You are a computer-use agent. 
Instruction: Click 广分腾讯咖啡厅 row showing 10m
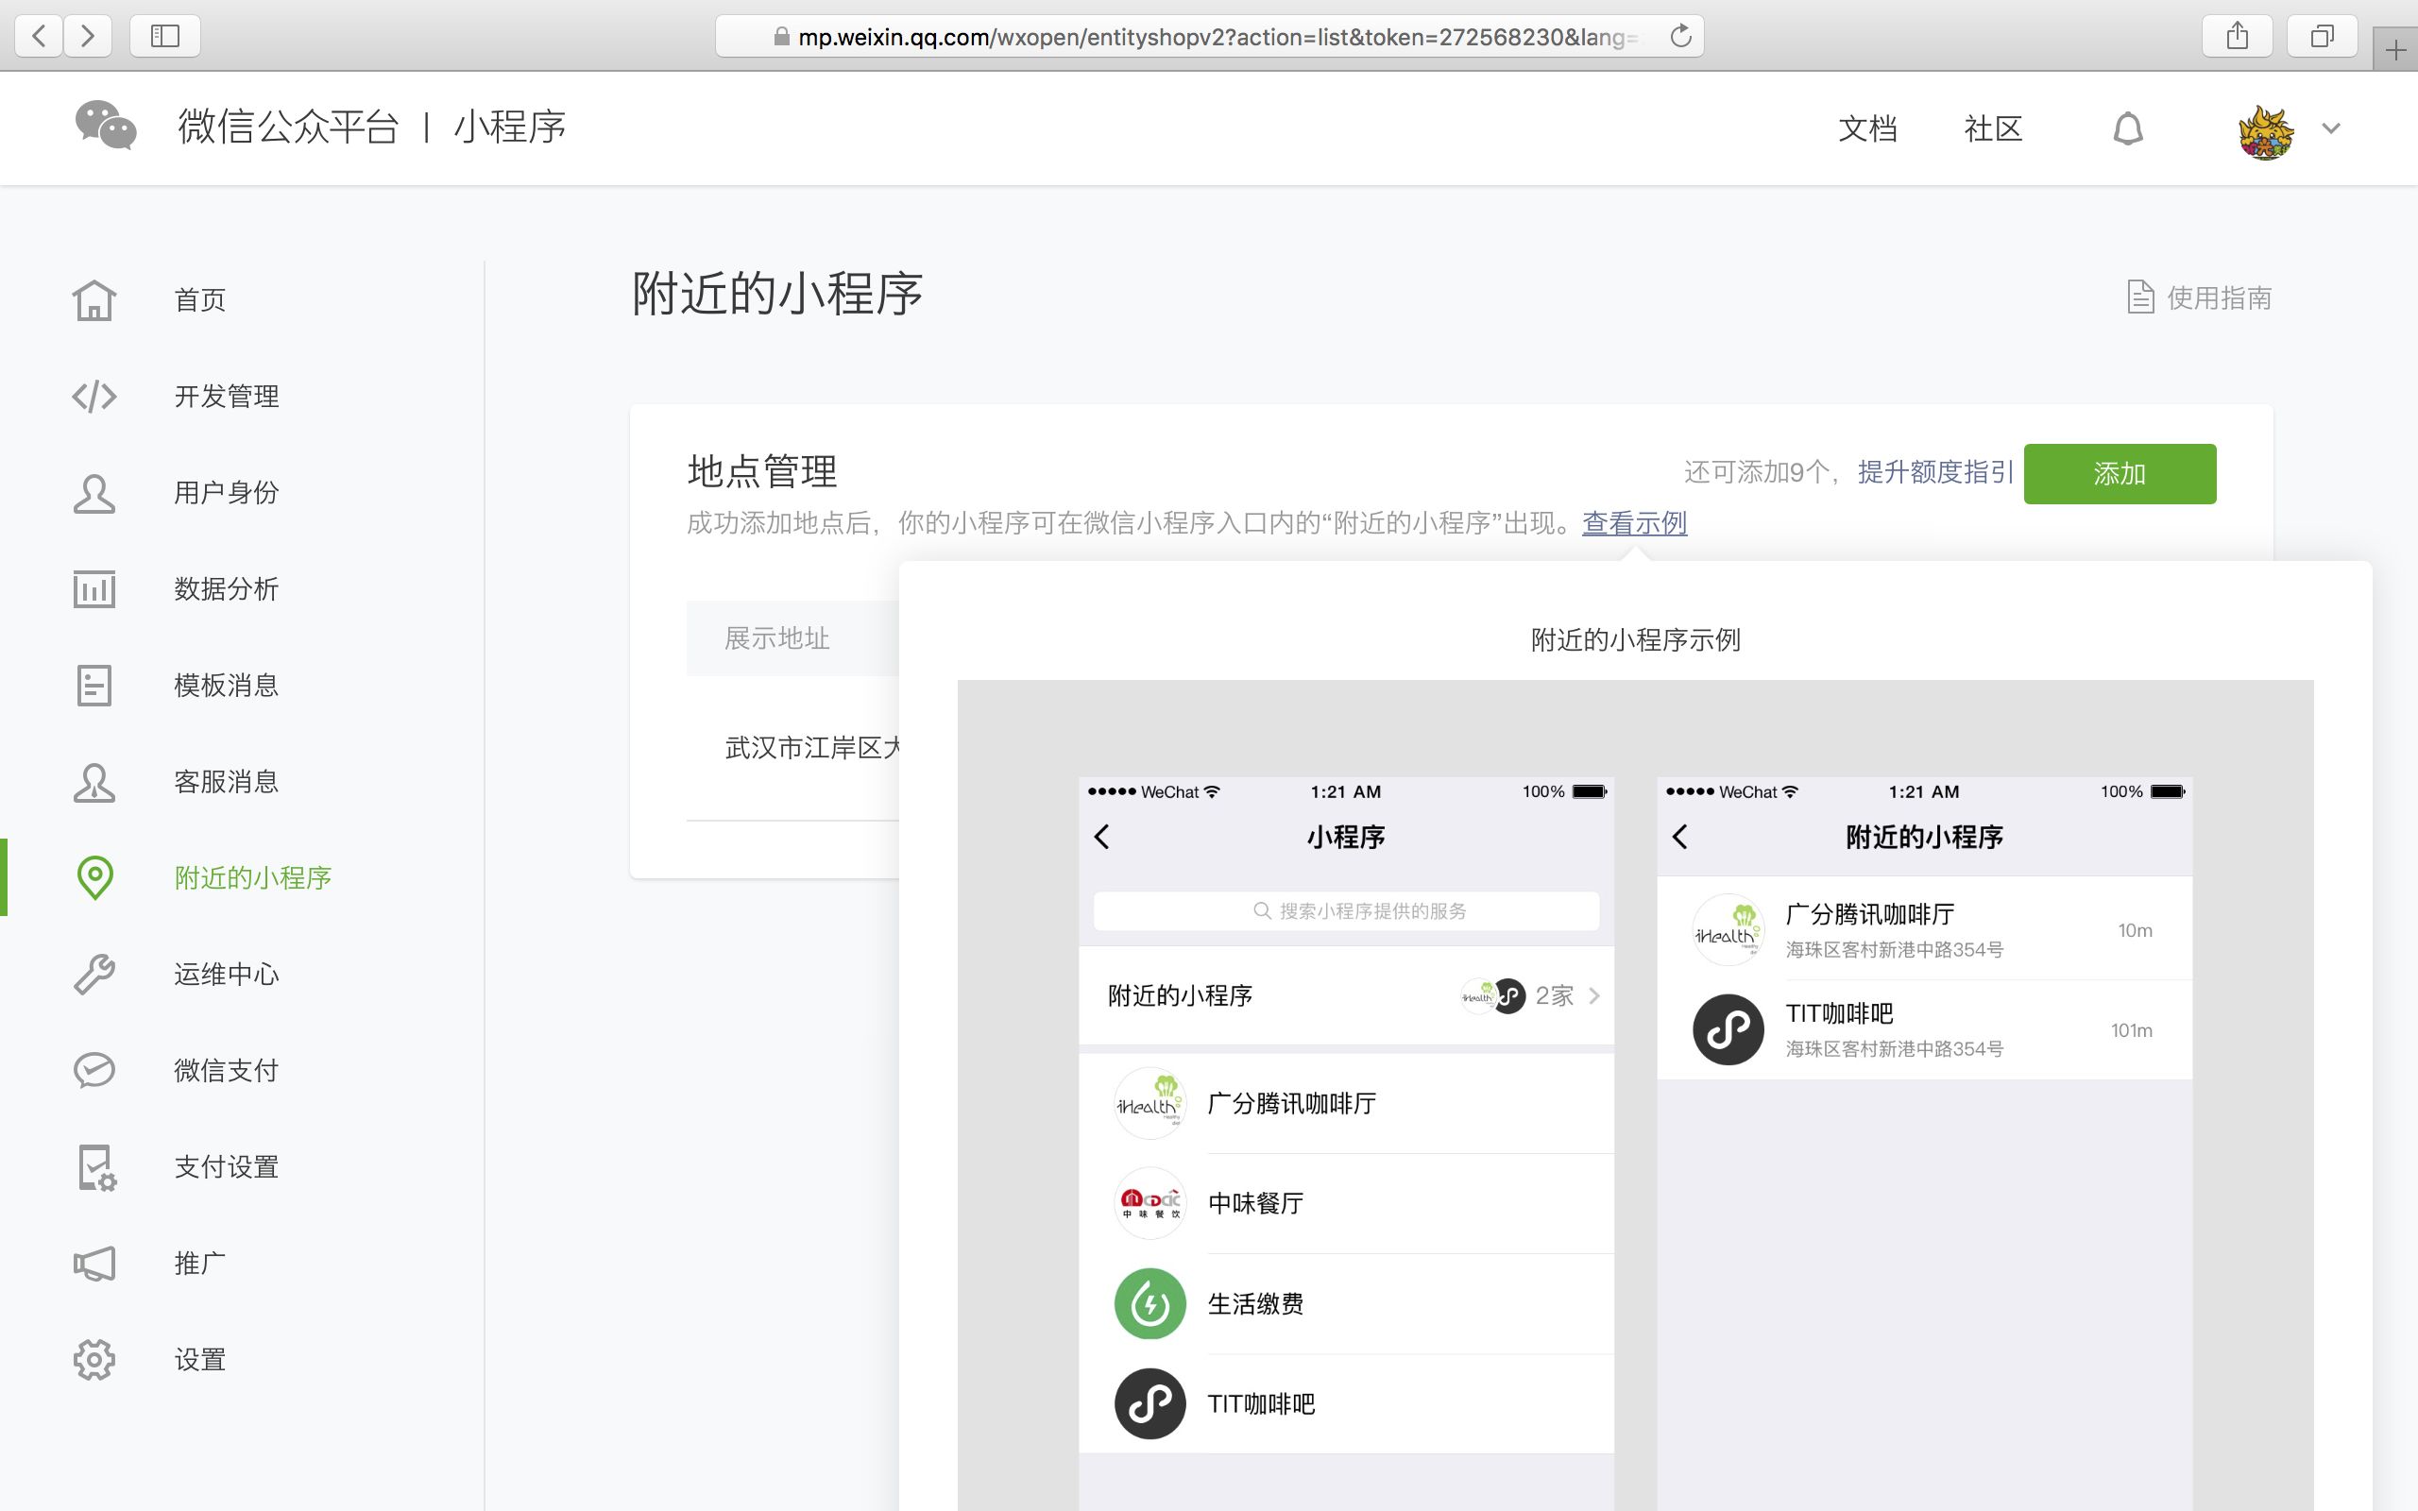click(x=1924, y=929)
